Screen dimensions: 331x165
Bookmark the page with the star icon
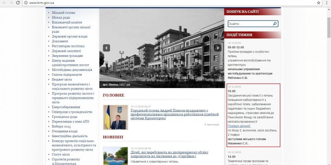[318, 3]
